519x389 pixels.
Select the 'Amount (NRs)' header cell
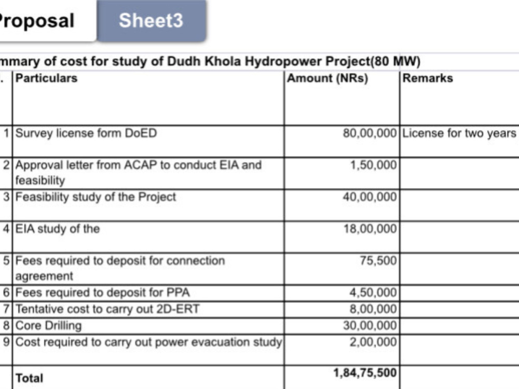click(x=342, y=98)
